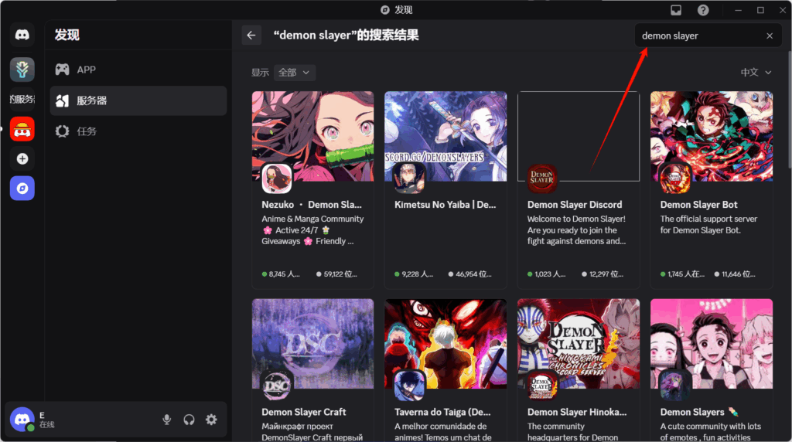Viewport: 792px width, 442px height.
Task: Open the Demon Slayers server title
Action: pos(699,412)
